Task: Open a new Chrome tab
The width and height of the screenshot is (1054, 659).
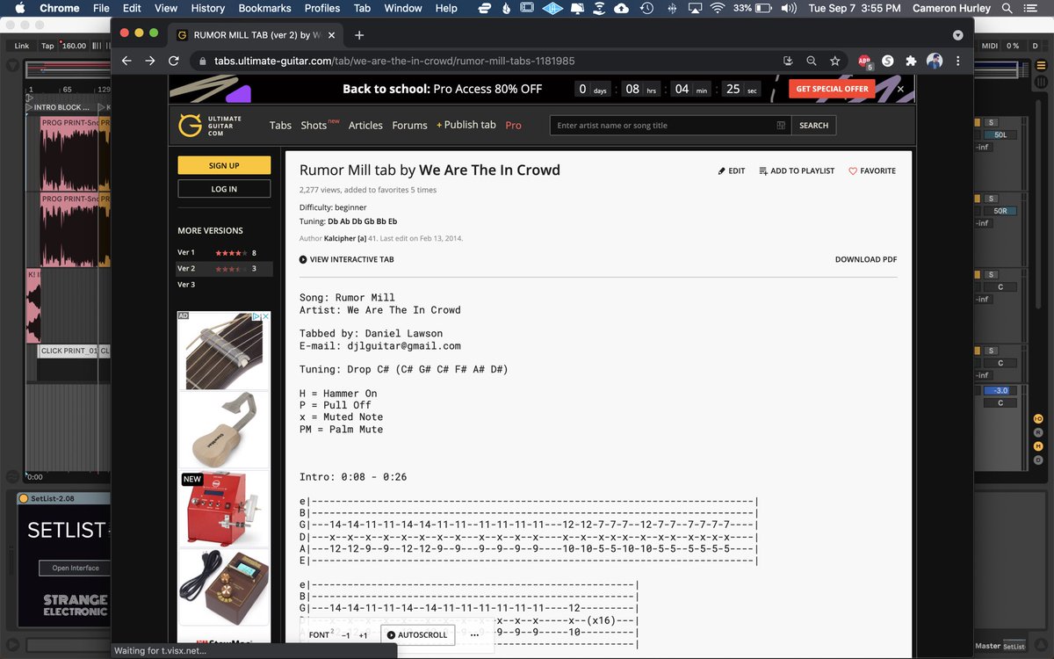Action: 359,35
